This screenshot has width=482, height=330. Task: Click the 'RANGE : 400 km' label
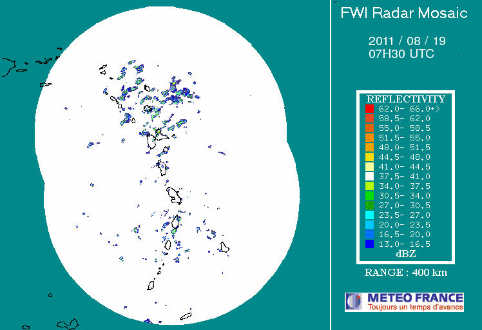(x=406, y=273)
